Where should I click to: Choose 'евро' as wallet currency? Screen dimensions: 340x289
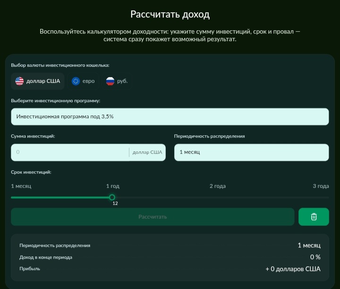pos(84,81)
